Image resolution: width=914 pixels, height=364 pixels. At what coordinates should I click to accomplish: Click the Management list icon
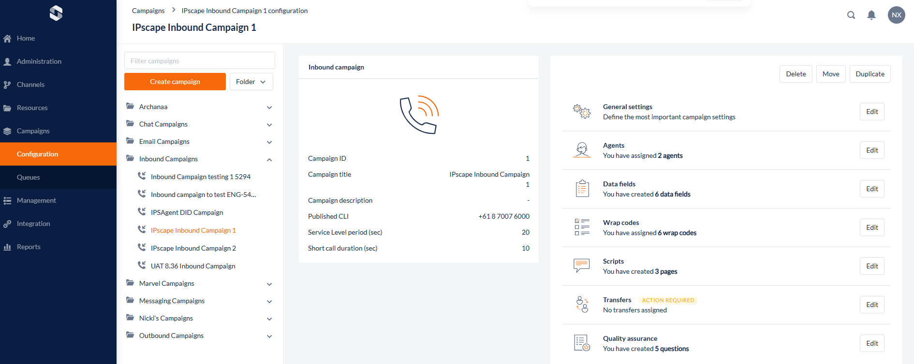pyautogui.click(x=7, y=200)
